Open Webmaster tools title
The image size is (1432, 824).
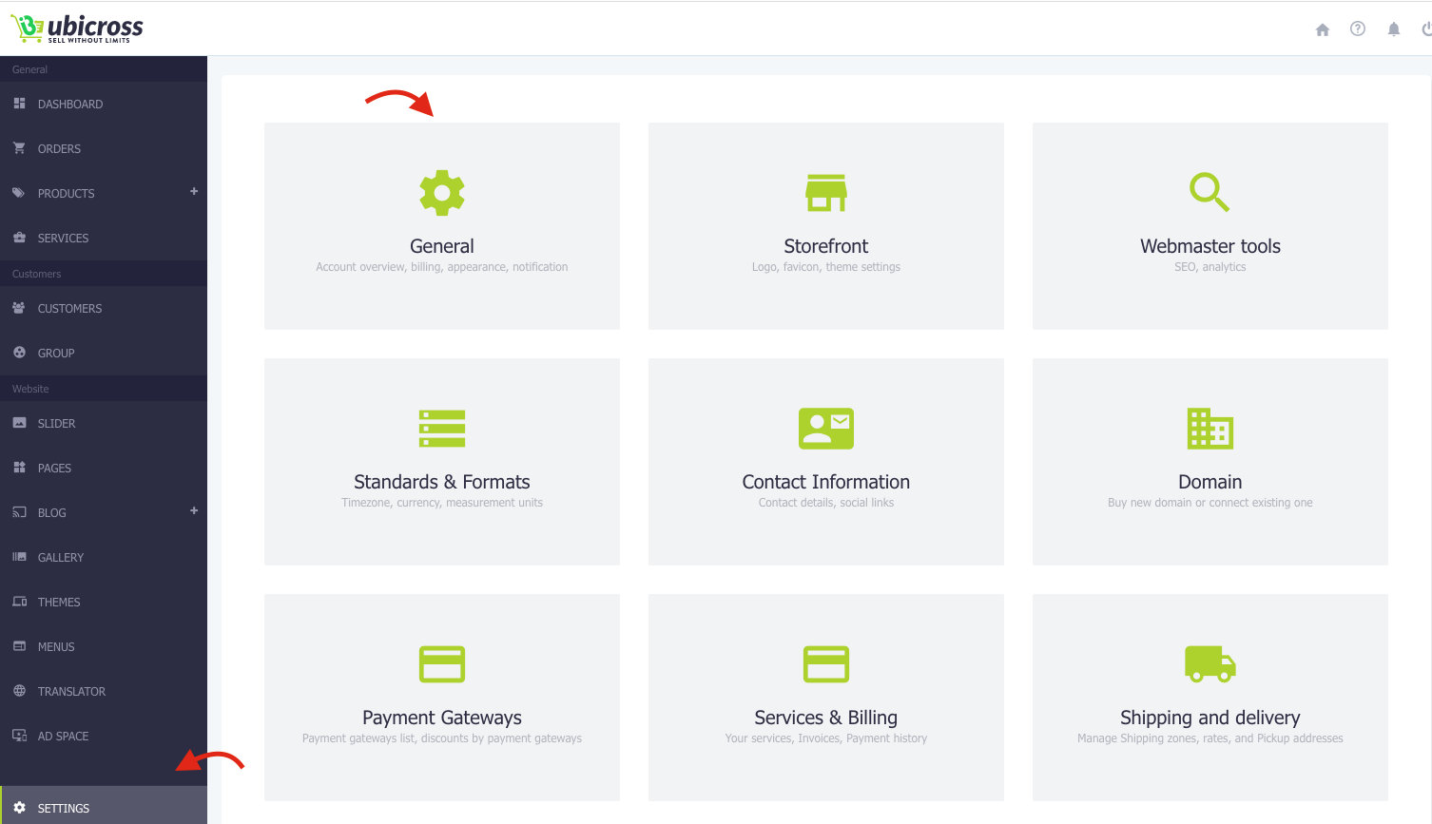click(x=1210, y=246)
